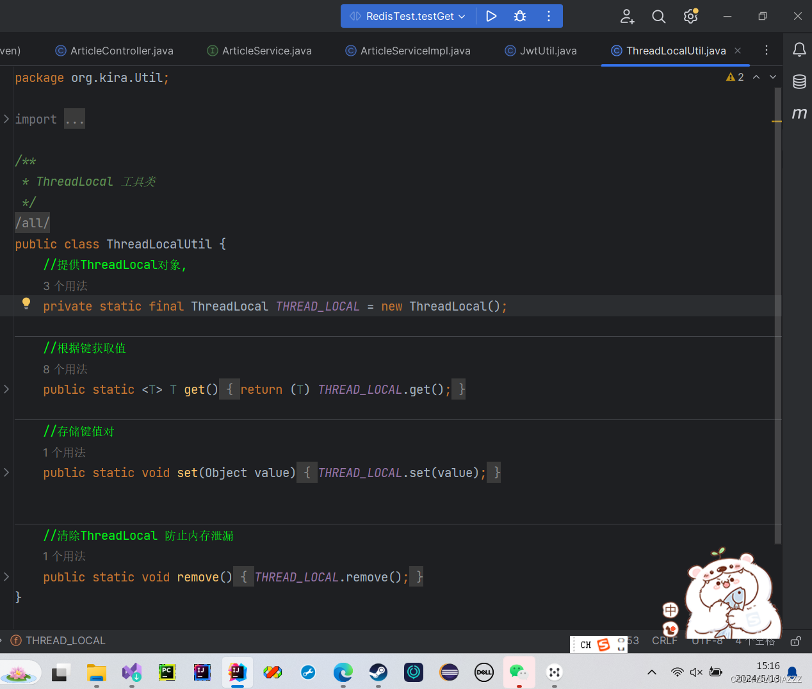Switch CH input method to English
Screen dimensions: 812x689
click(x=585, y=644)
